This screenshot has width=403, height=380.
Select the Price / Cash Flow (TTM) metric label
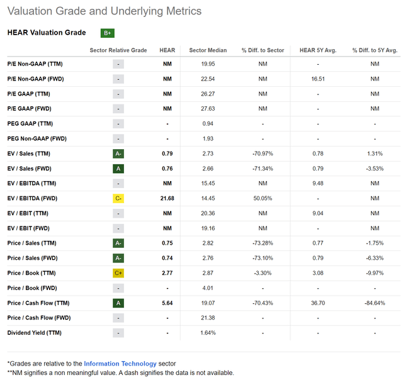(x=38, y=303)
